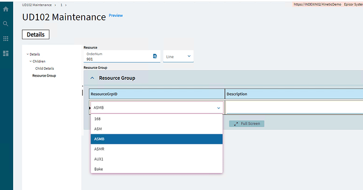Collapse the Children tree node
The width and height of the screenshot is (363, 190).
tap(31, 61)
